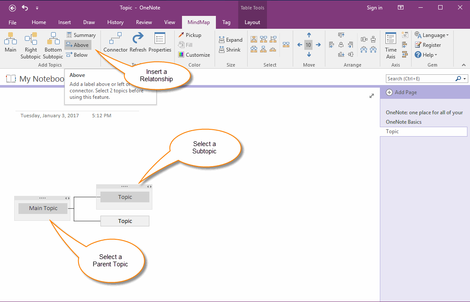Image resolution: width=470 pixels, height=302 pixels.
Task: Open the File menu
Action: (x=12, y=22)
